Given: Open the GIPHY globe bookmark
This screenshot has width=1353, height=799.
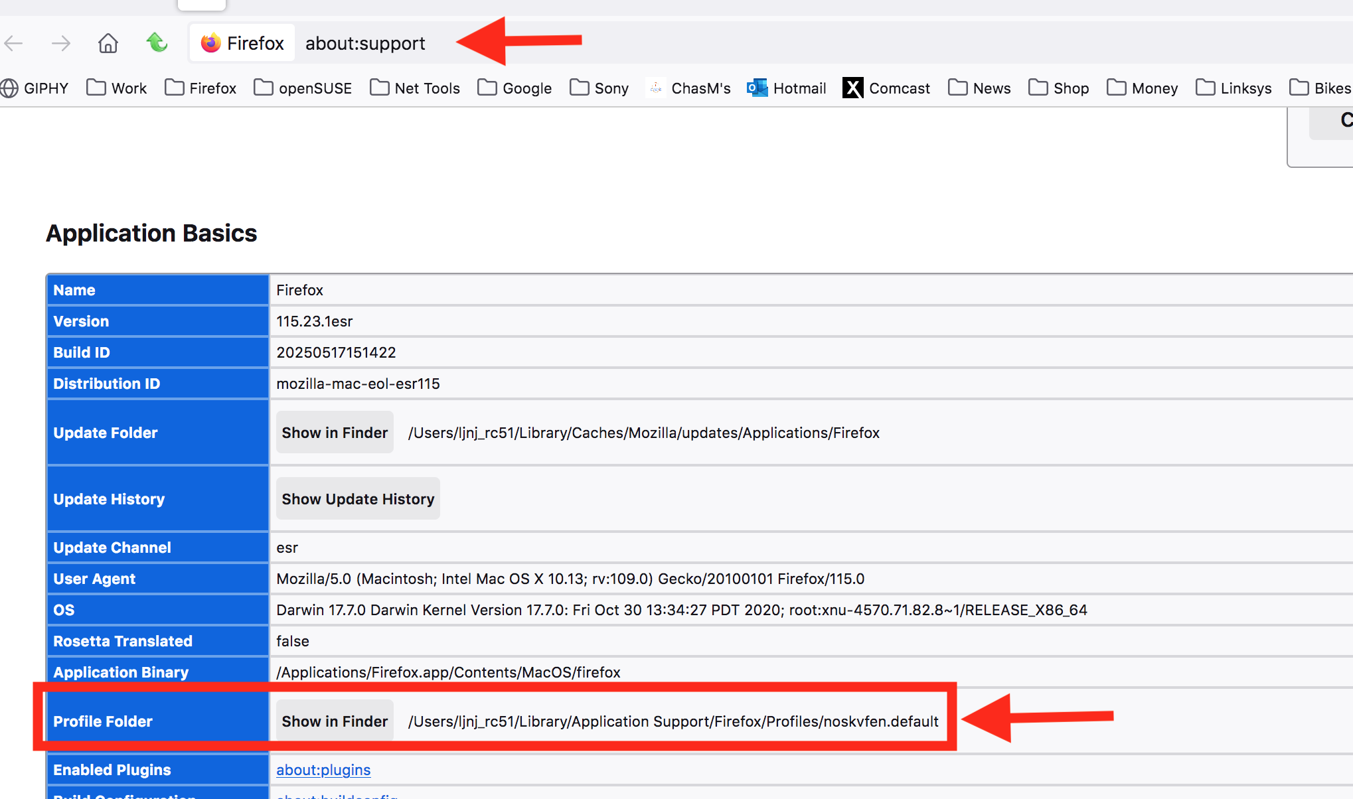Looking at the screenshot, I should tap(35, 88).
